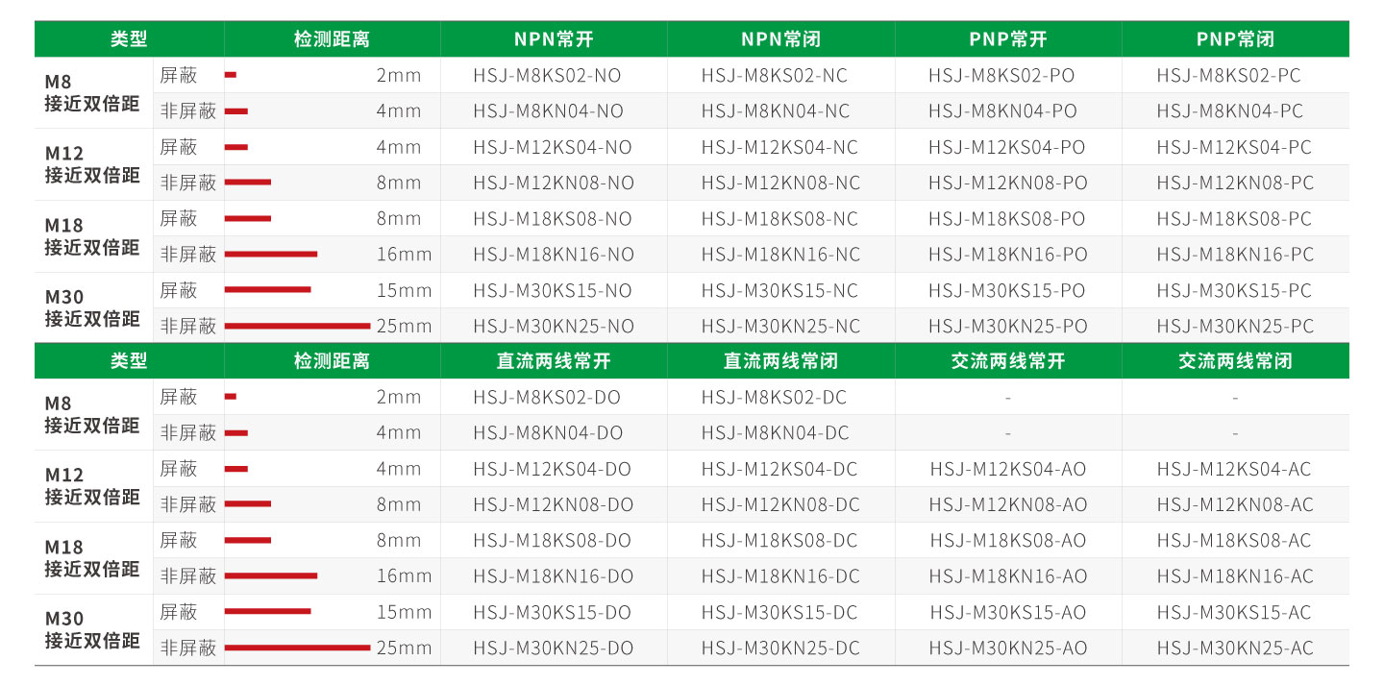Expand the M18 接近双倍距 row group
The width and height of the screenshot is (1384, 685).
91,235
